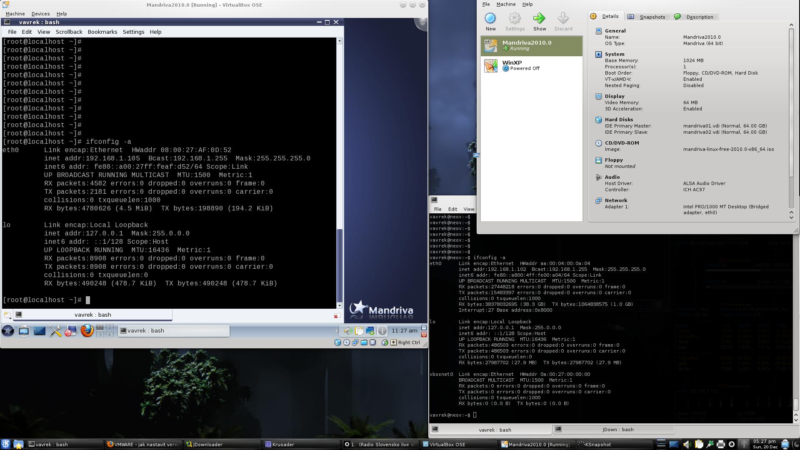Click the Audio section link

tap(612, 177)
